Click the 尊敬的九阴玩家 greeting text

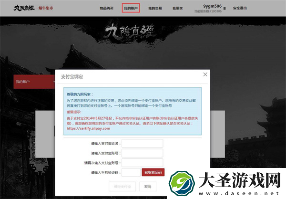80,94
